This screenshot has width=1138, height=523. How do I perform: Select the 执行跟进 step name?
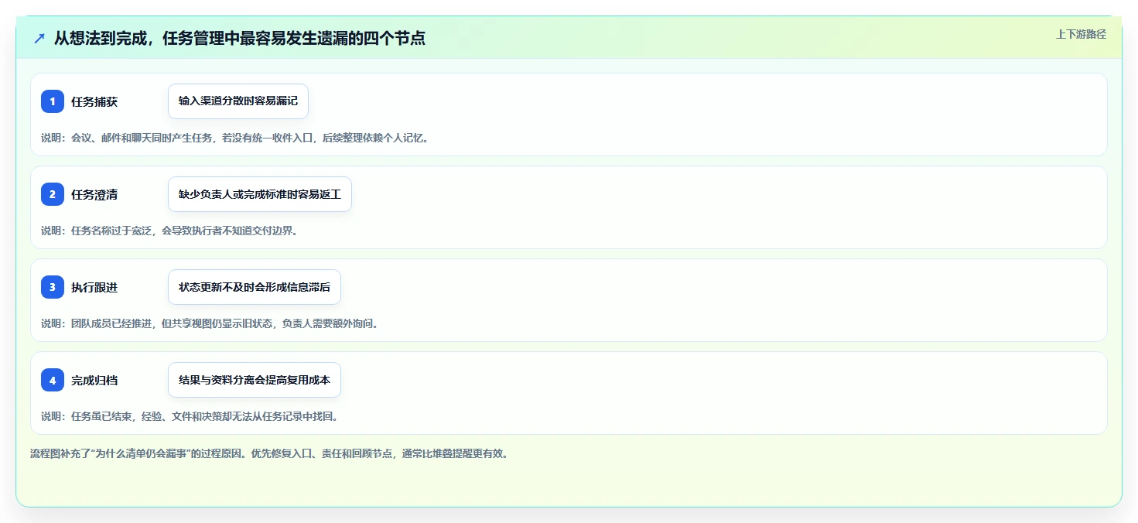tap(94, 288)
